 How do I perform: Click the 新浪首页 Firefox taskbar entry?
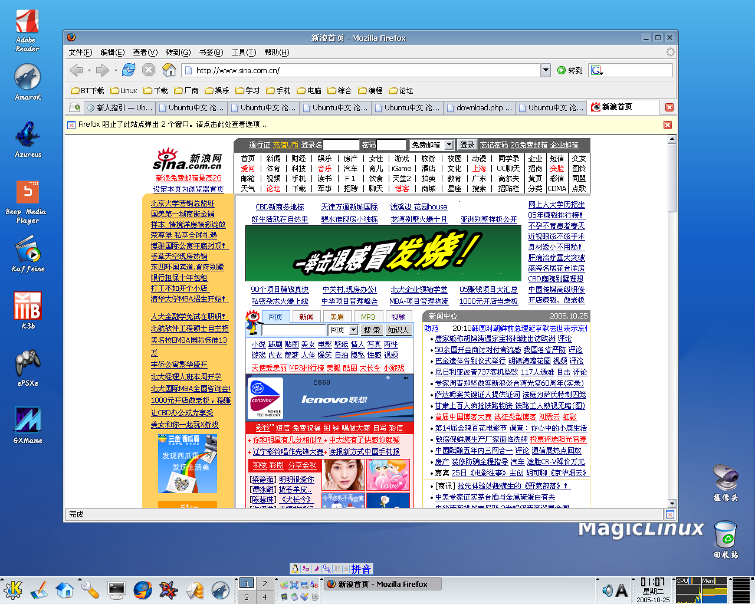[x=382, y=584]
